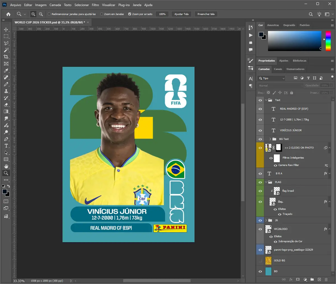
Task: Click the Home icon in options bar
Action: click(x=8, y=14)
